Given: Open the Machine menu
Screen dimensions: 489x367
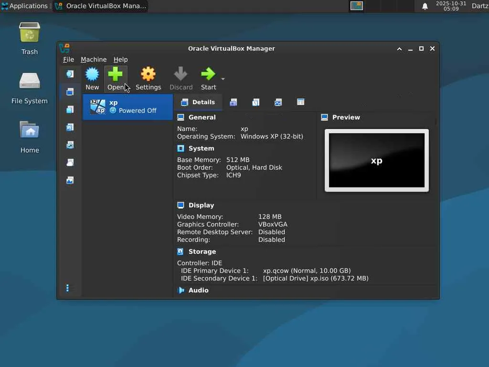Looking at the screenshot, I should tap(94, 59).
